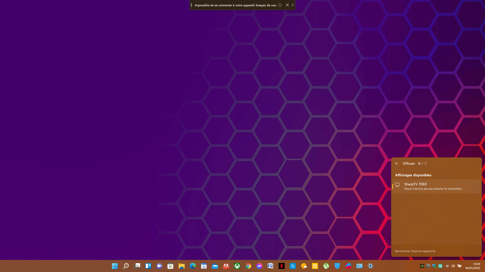Open taskbar Search
Image resolution: width=485 pixels, height=272 pixels.
coord(126,266)
